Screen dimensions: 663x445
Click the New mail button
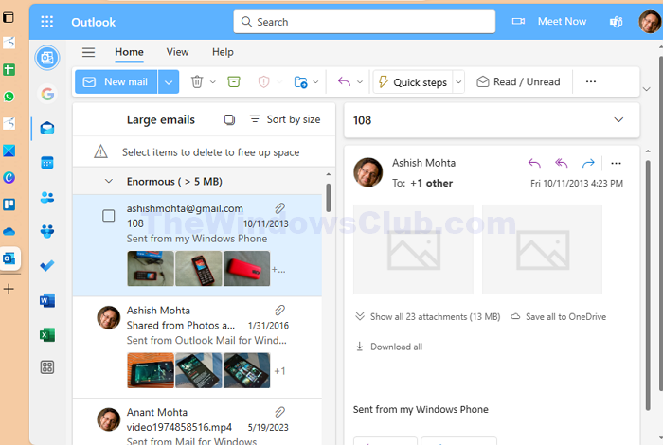coord(116,81)
